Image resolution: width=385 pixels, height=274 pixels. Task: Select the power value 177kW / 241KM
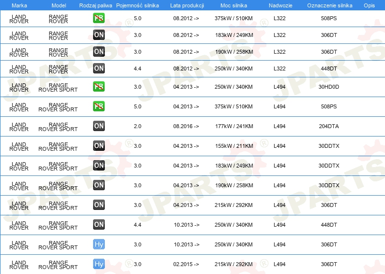234,126
